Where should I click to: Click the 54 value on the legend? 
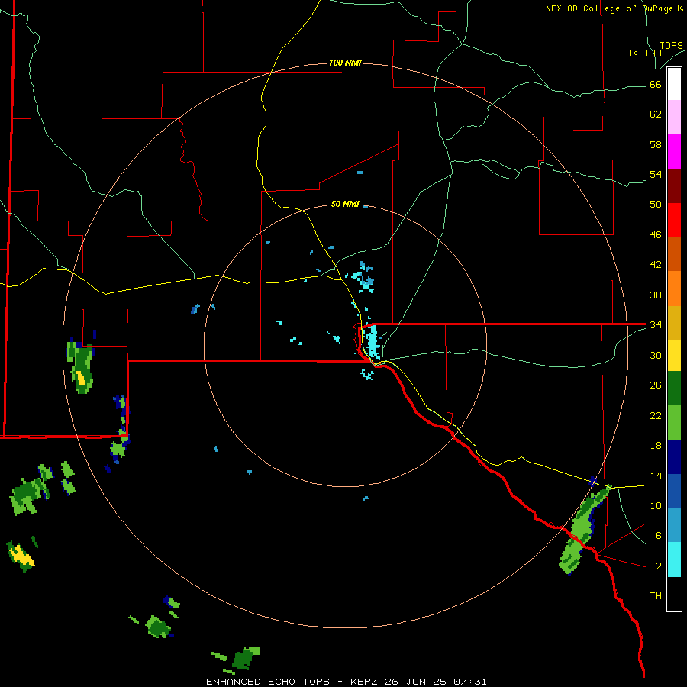(656, 174)
